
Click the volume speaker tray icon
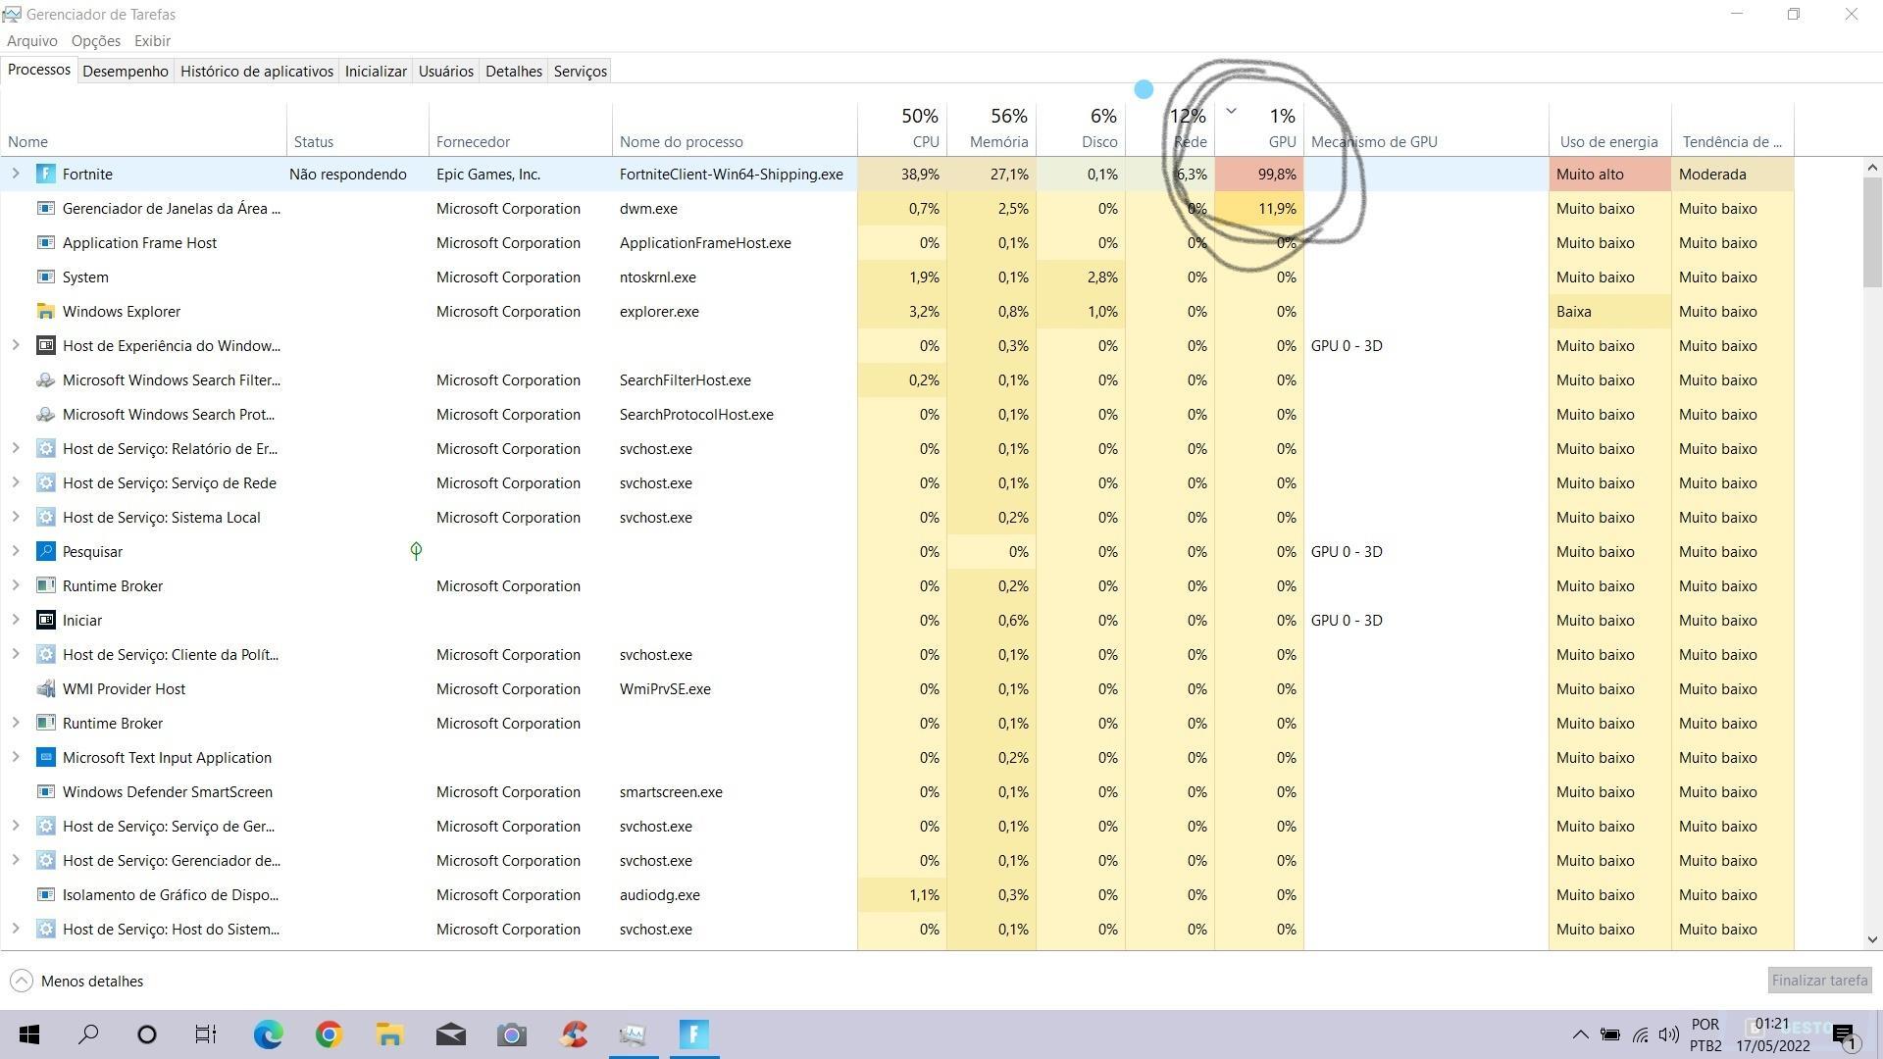tap(1668, 1034)
